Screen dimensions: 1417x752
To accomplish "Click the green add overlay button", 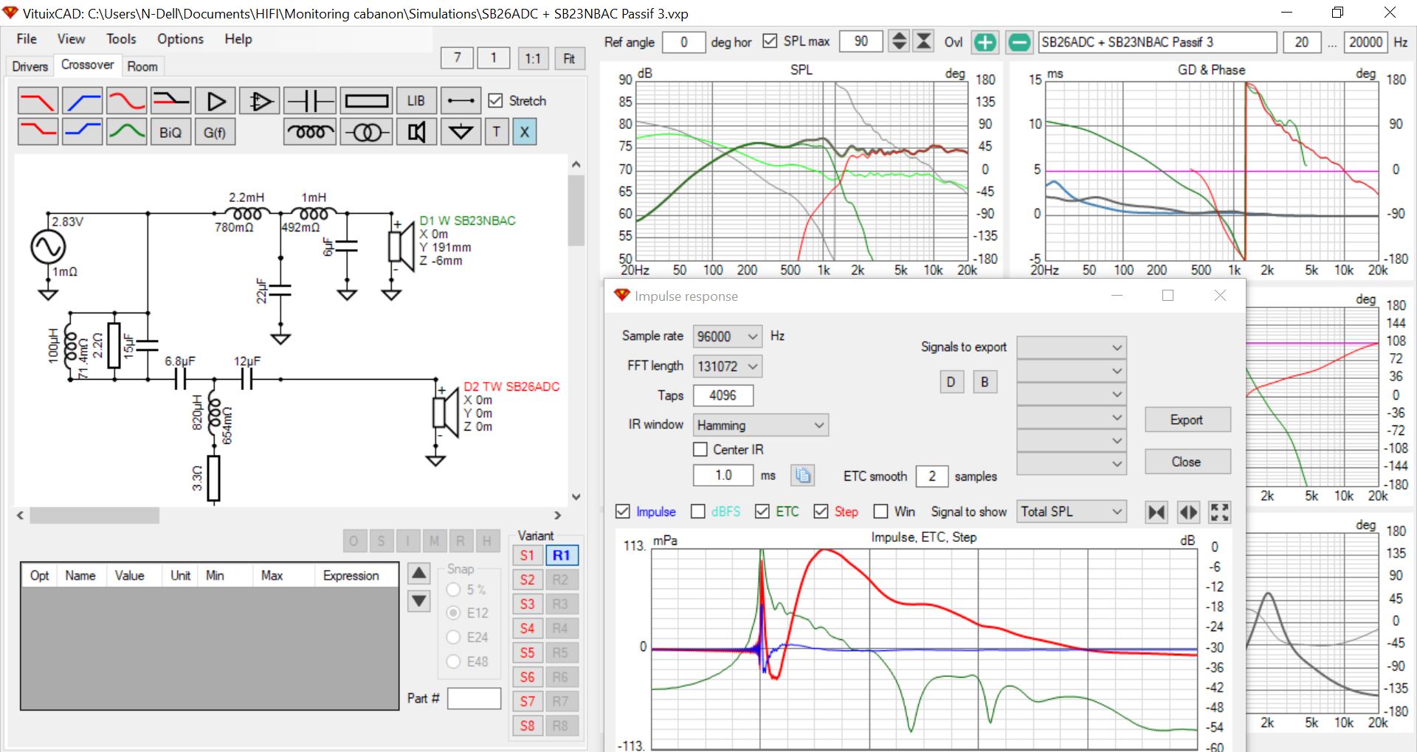I will click(985, 42).
